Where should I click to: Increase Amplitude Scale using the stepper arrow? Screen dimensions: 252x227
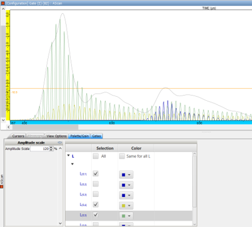(x=51, y=148)
